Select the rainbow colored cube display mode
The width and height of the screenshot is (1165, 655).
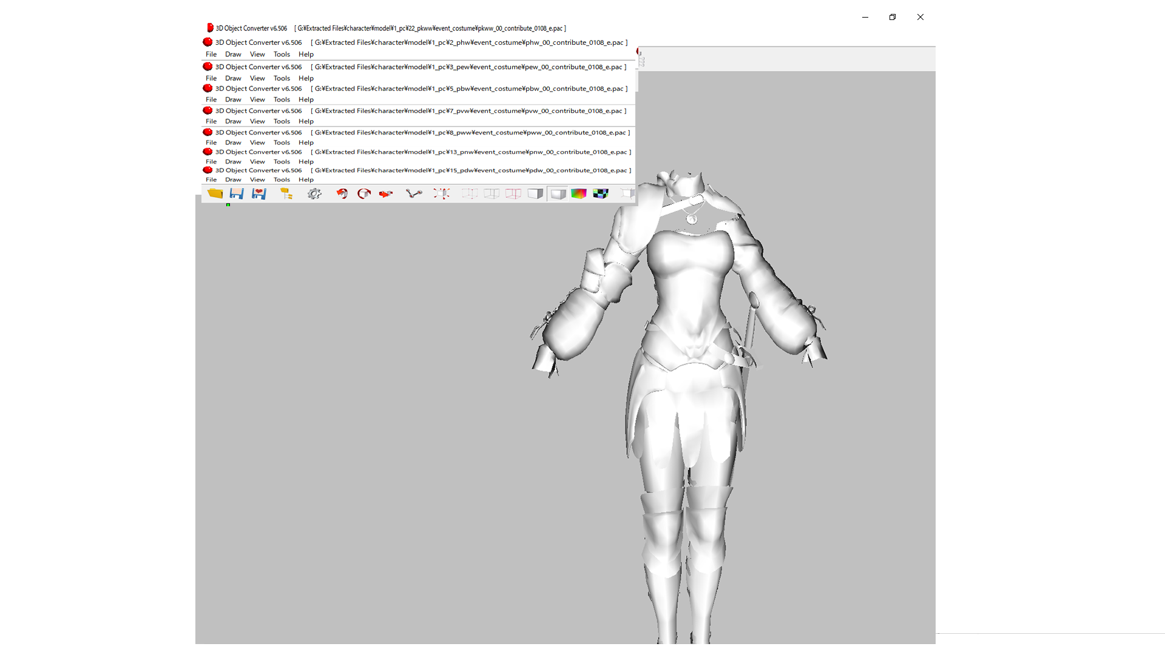579,193
